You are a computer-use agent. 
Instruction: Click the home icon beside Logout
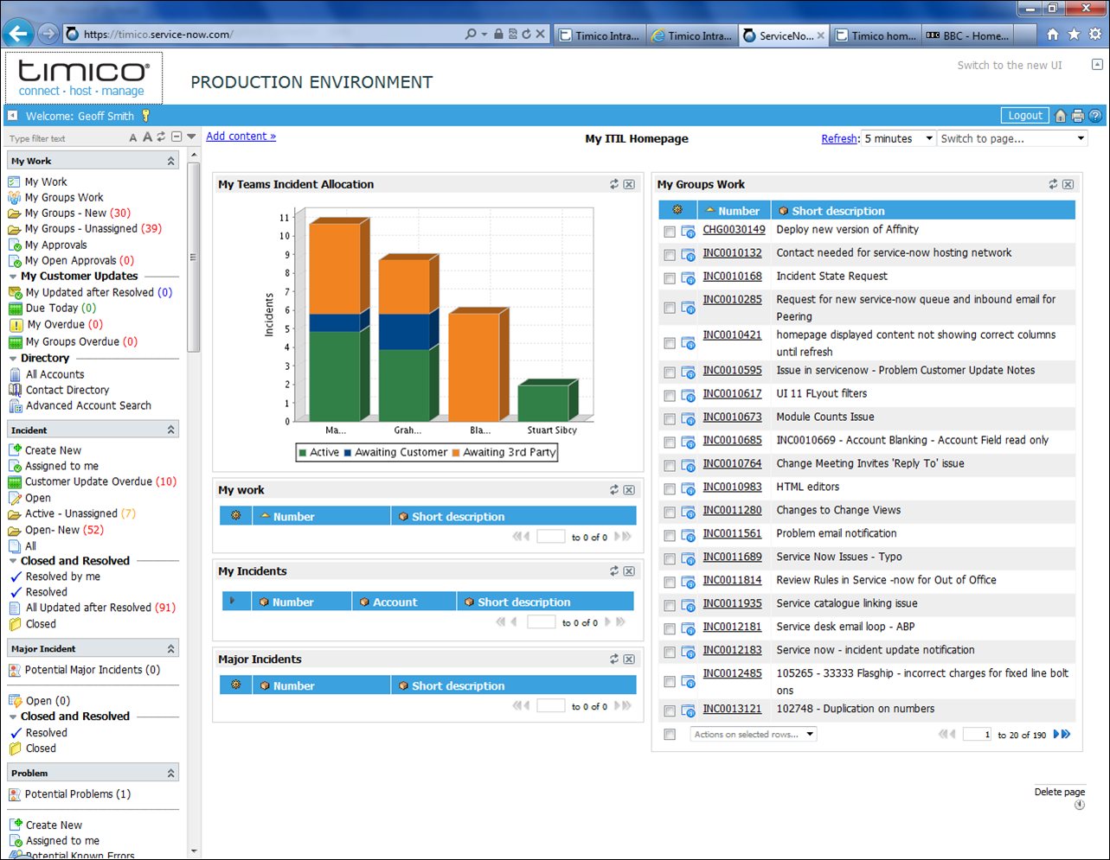(x=1061, y=116)
